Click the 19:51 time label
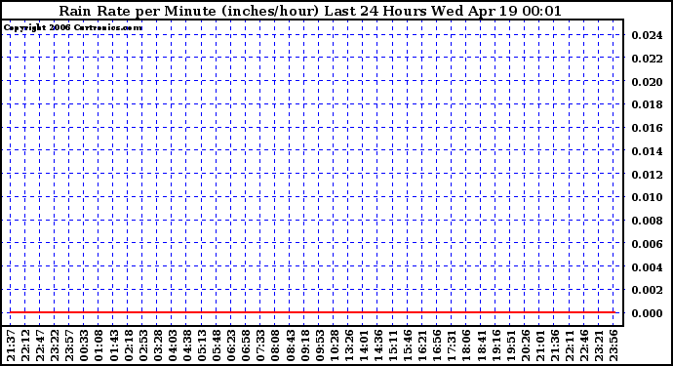Screen dimensions: 673x366 pos(510,346)
